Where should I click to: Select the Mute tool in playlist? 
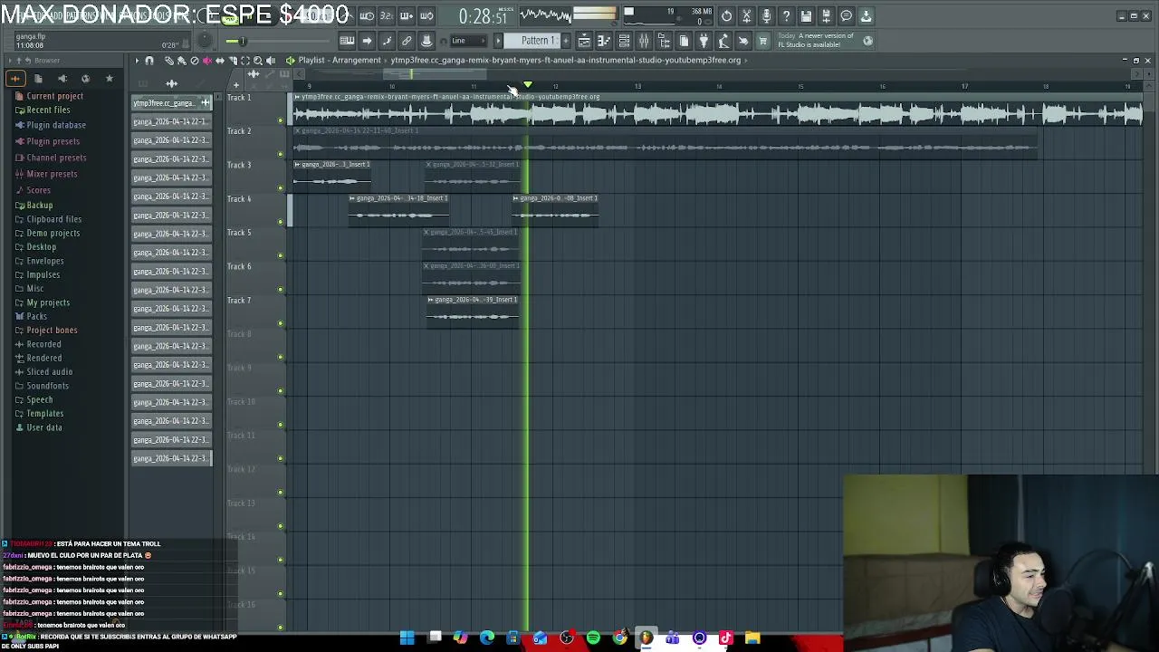206,61
